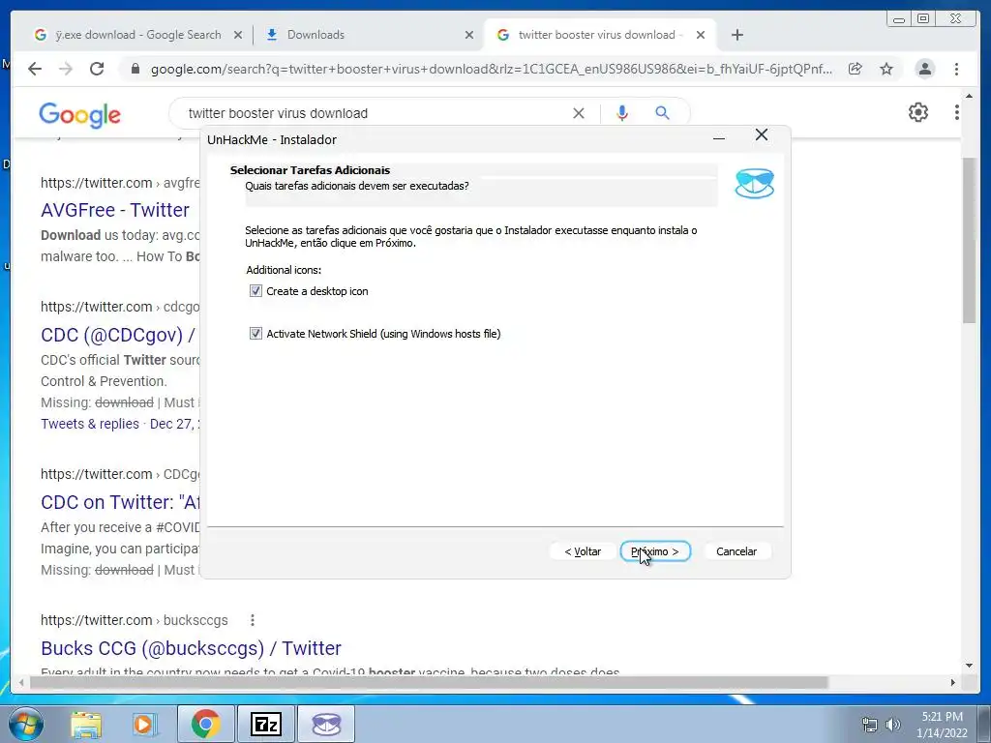Image resolution: width=991 pixels, height=743 pixels.
Task: Click the horizontal scrollbar's left arrow
Action: click(21, 682)
